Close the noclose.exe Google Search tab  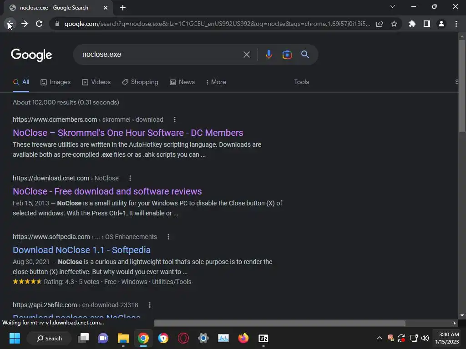pyautogui.click(x=106, y=8)
